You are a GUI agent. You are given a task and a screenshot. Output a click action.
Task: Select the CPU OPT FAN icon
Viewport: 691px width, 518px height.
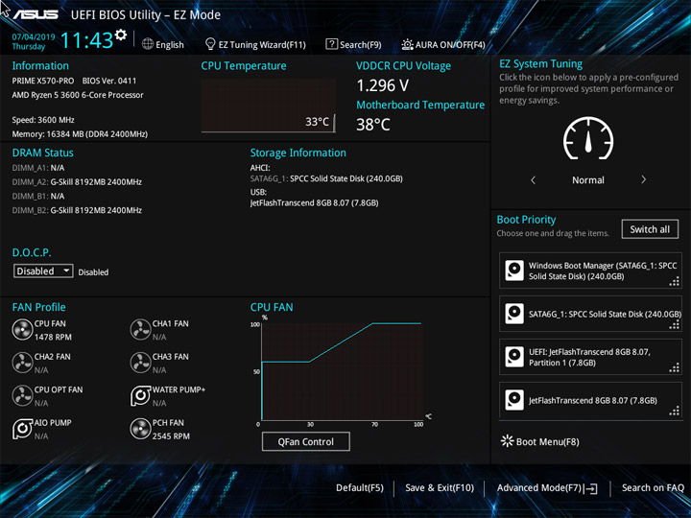point(22,395)
